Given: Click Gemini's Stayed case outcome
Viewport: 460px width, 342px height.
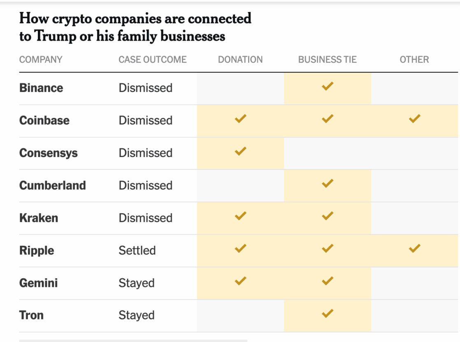Looking at the screenshot, I should [x=137, y=283].
